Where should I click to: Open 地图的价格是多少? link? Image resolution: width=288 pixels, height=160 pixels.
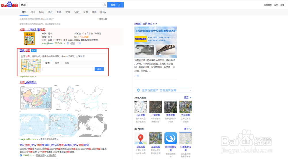(146, 24)
